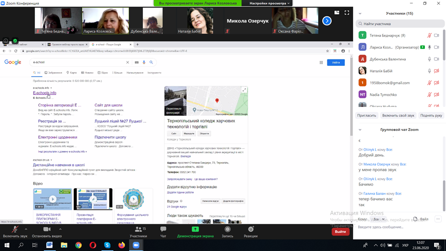446x251 pixels.
Task: Open E-schools.info search result link
Action: (44, 93)
